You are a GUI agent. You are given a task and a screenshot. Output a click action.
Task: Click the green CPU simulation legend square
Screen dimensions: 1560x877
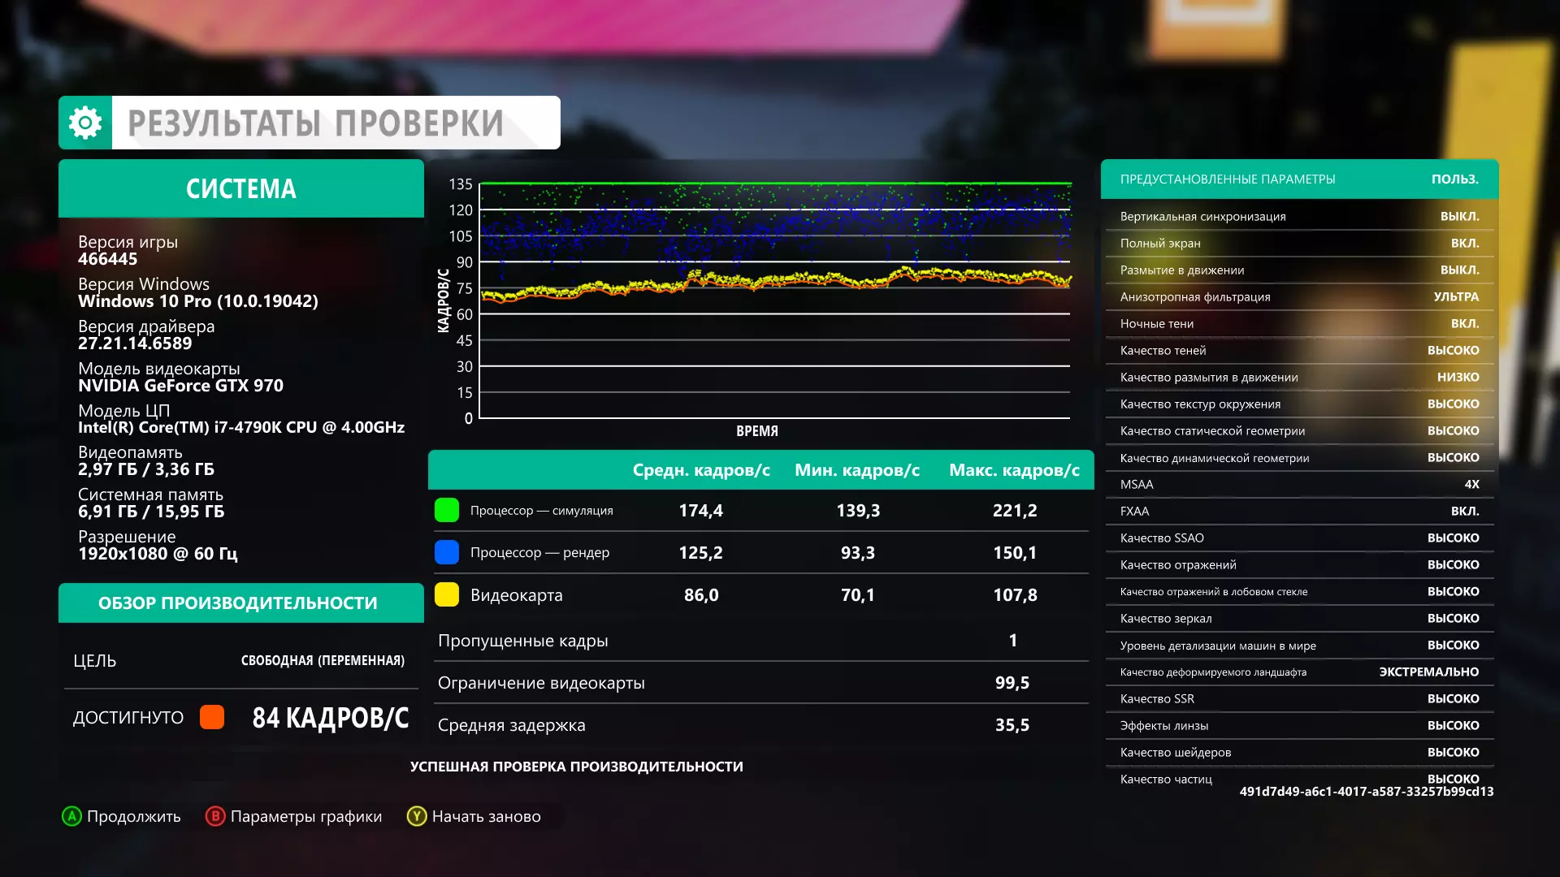point(447,510)
